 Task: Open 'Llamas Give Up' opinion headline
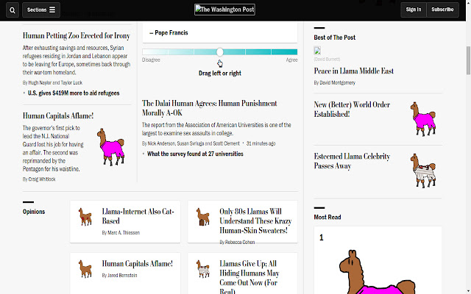point(249,276)
